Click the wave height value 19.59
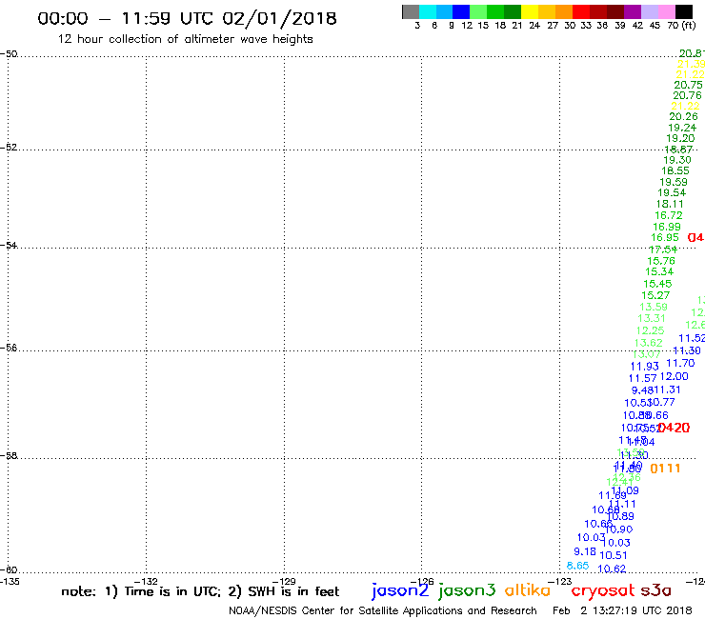This screenshot has width=705, height=619. [674, 182]
